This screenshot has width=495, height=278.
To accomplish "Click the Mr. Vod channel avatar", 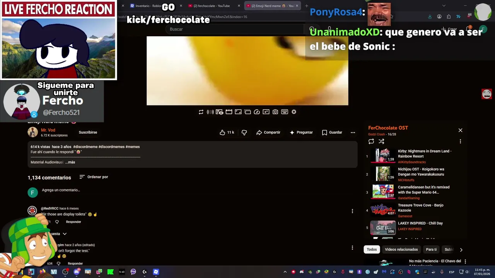I will tap(32, 132).
